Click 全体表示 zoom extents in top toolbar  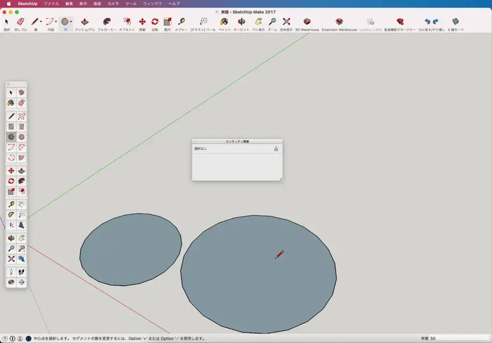coord(286,21)
